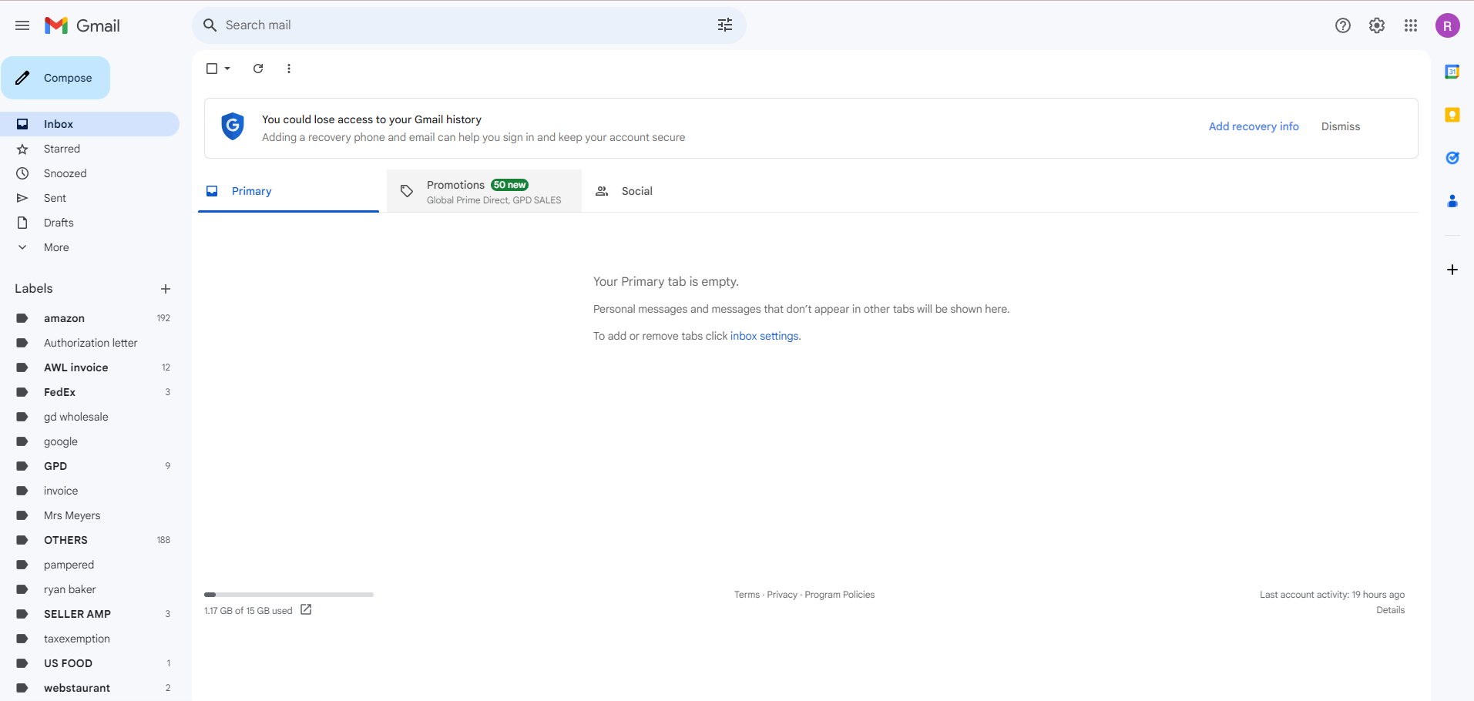Show advanced search options icon
Screen dimensions: 1474x701
point(725,25)
